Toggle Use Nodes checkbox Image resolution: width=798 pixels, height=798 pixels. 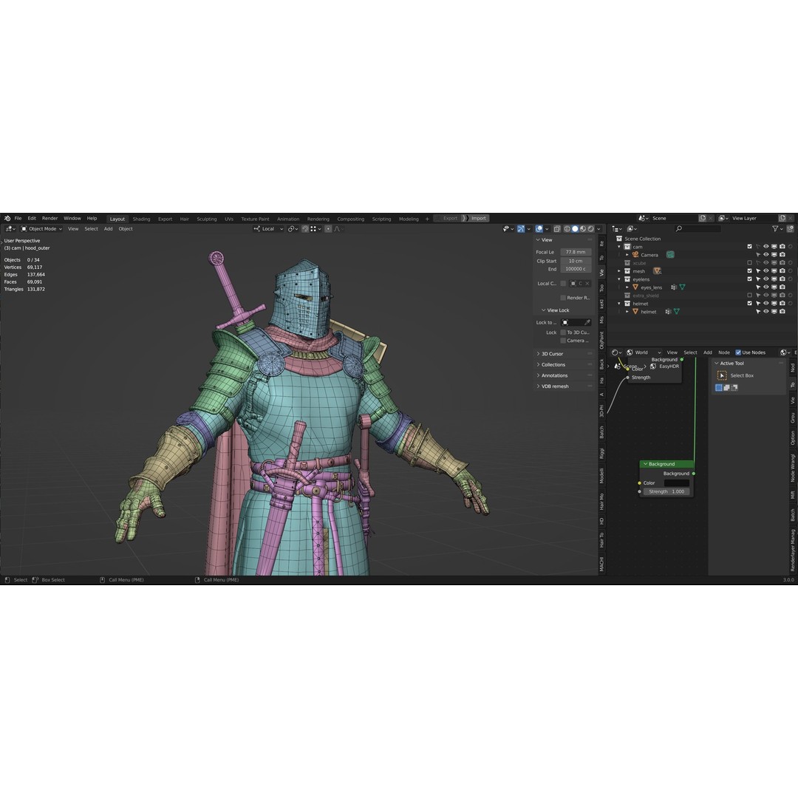738,352
